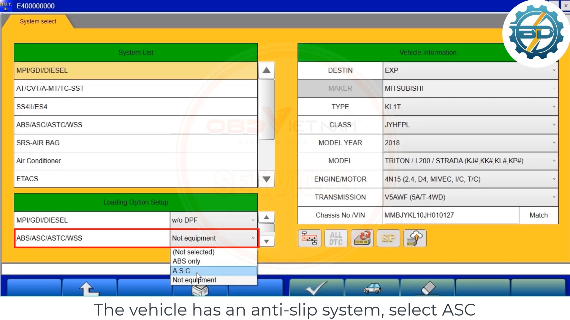This screenshot has width=570, height=320.
Task: Click the Chassis No./VIN input field
Action: [451, 215]
